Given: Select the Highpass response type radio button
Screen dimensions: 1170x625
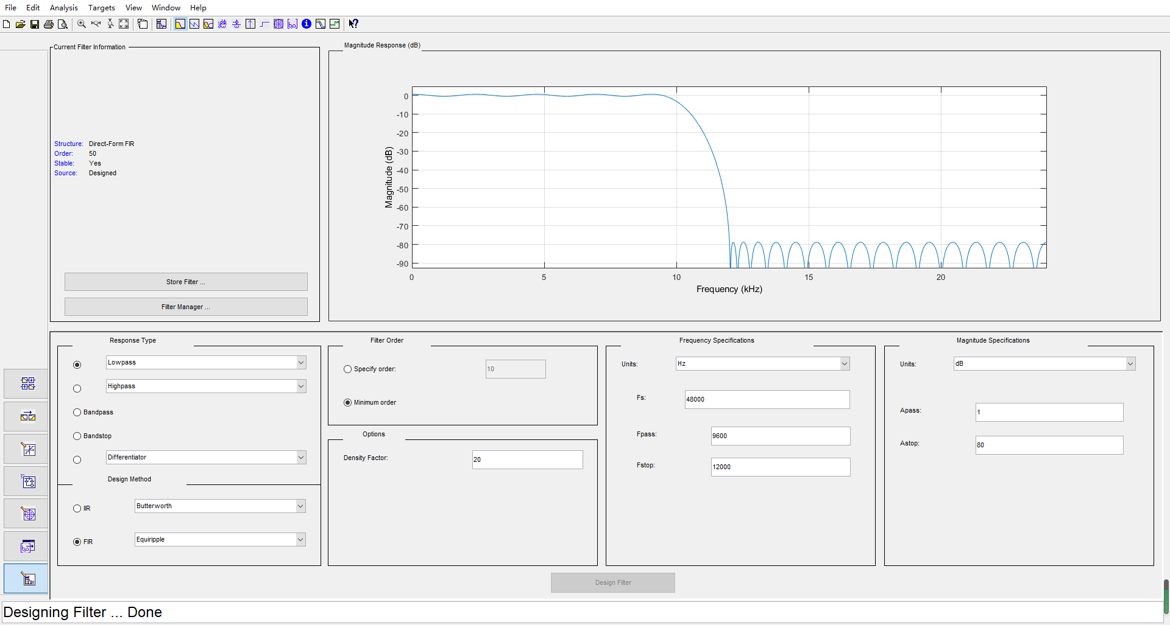Looking at the screenshot, I should point(77,388).
